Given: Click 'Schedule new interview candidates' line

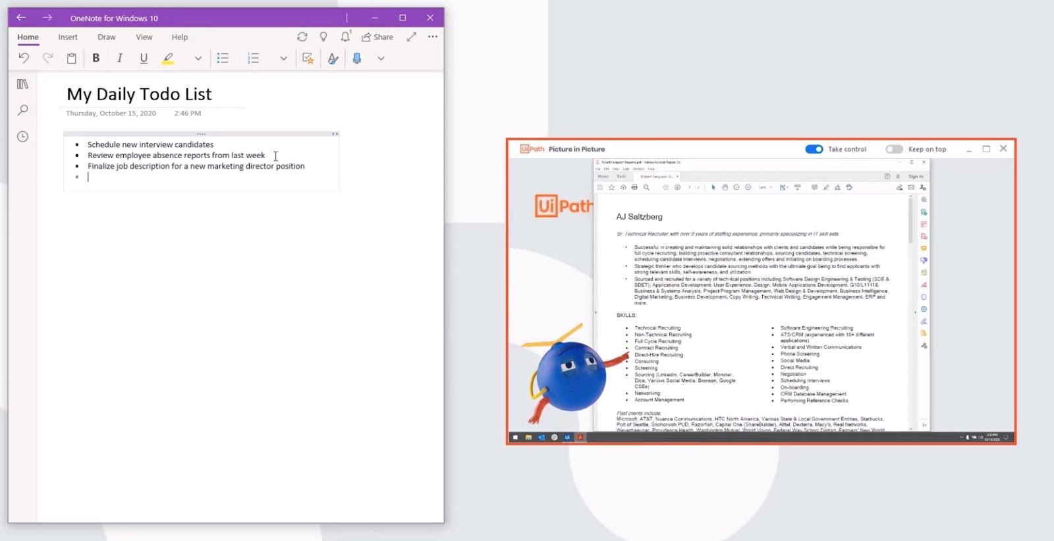Looking at the screenshot, I should 150,144.
